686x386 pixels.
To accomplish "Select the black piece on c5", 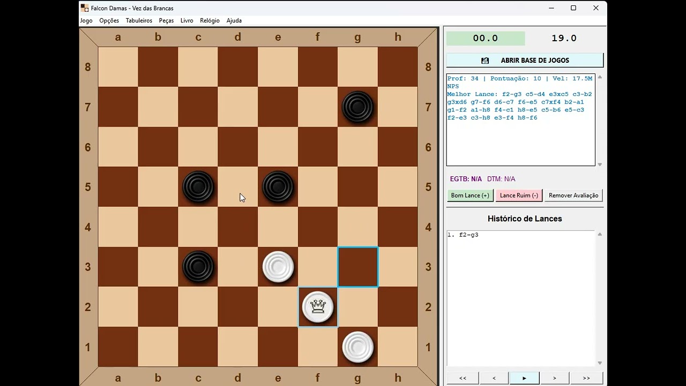I will (198, 187).
